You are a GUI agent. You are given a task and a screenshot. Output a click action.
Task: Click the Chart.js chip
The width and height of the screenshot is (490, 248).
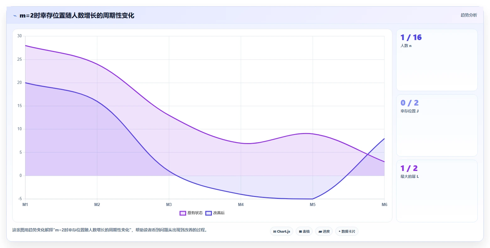point(282,231)
